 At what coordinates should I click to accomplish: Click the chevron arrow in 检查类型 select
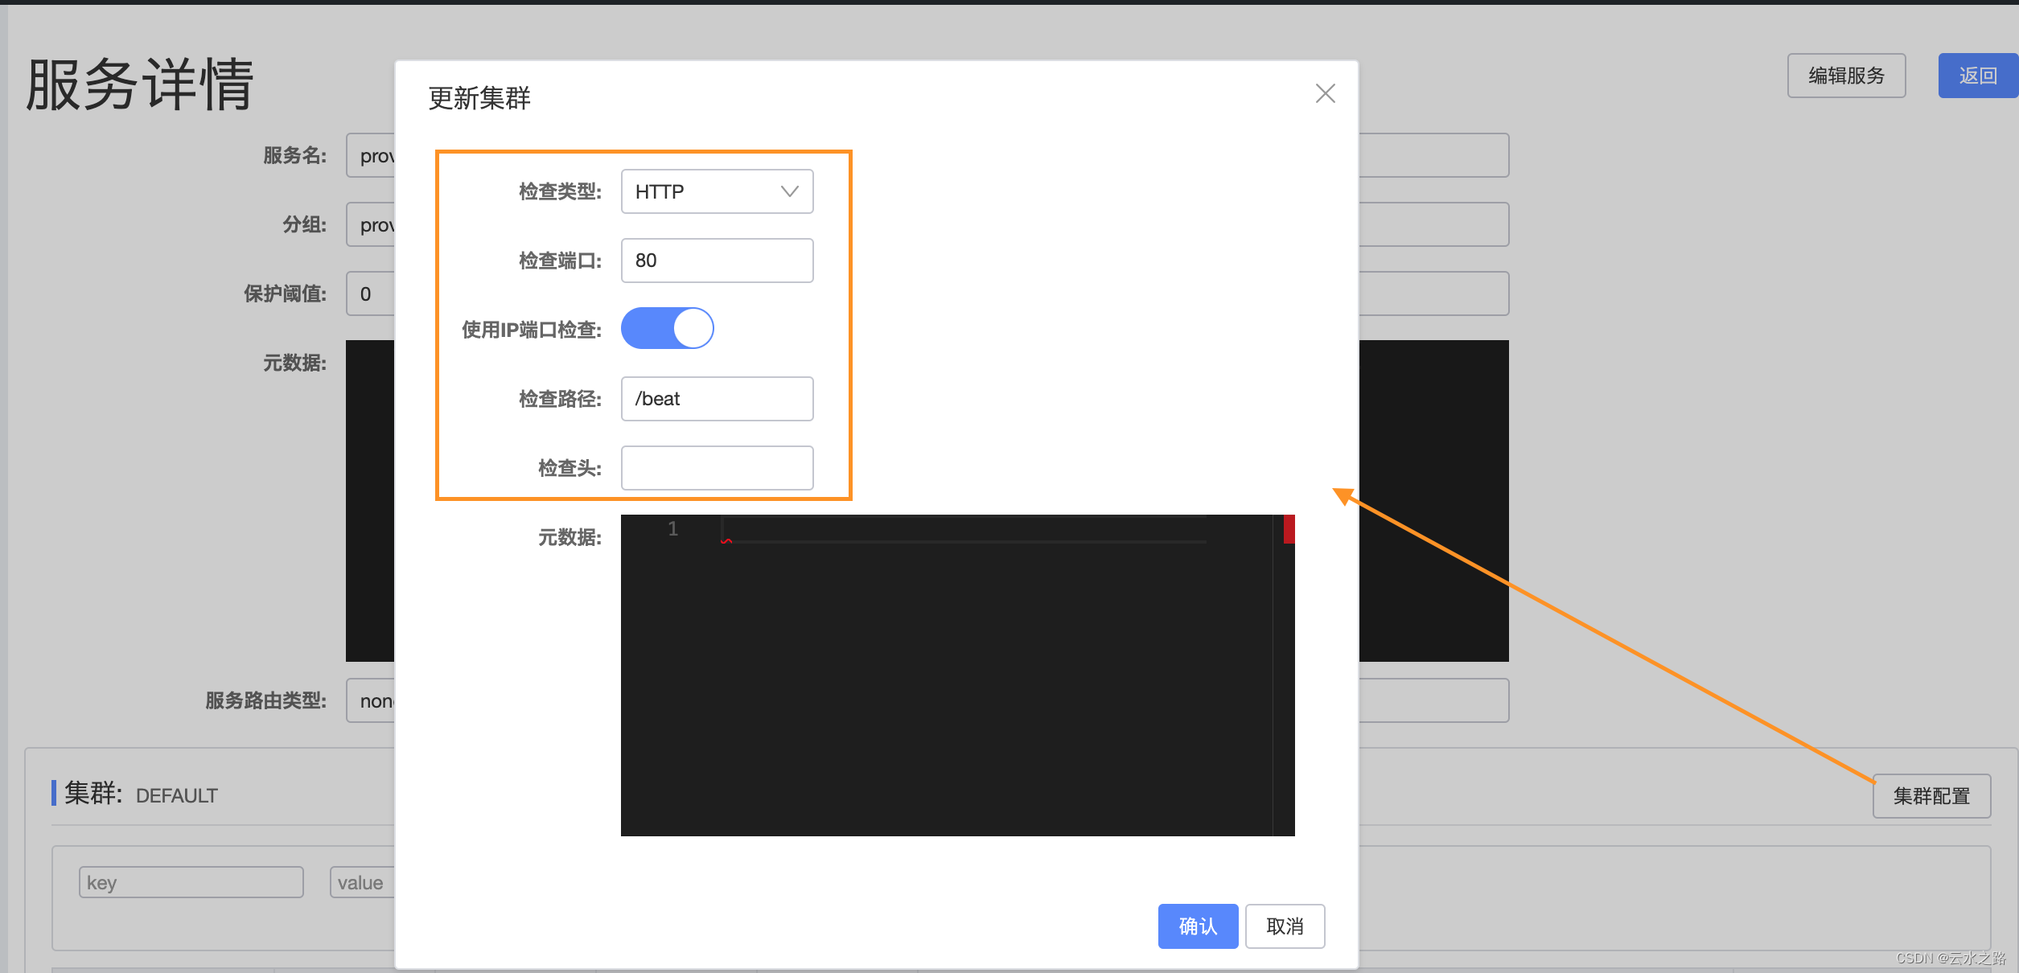tap(789, 191)
